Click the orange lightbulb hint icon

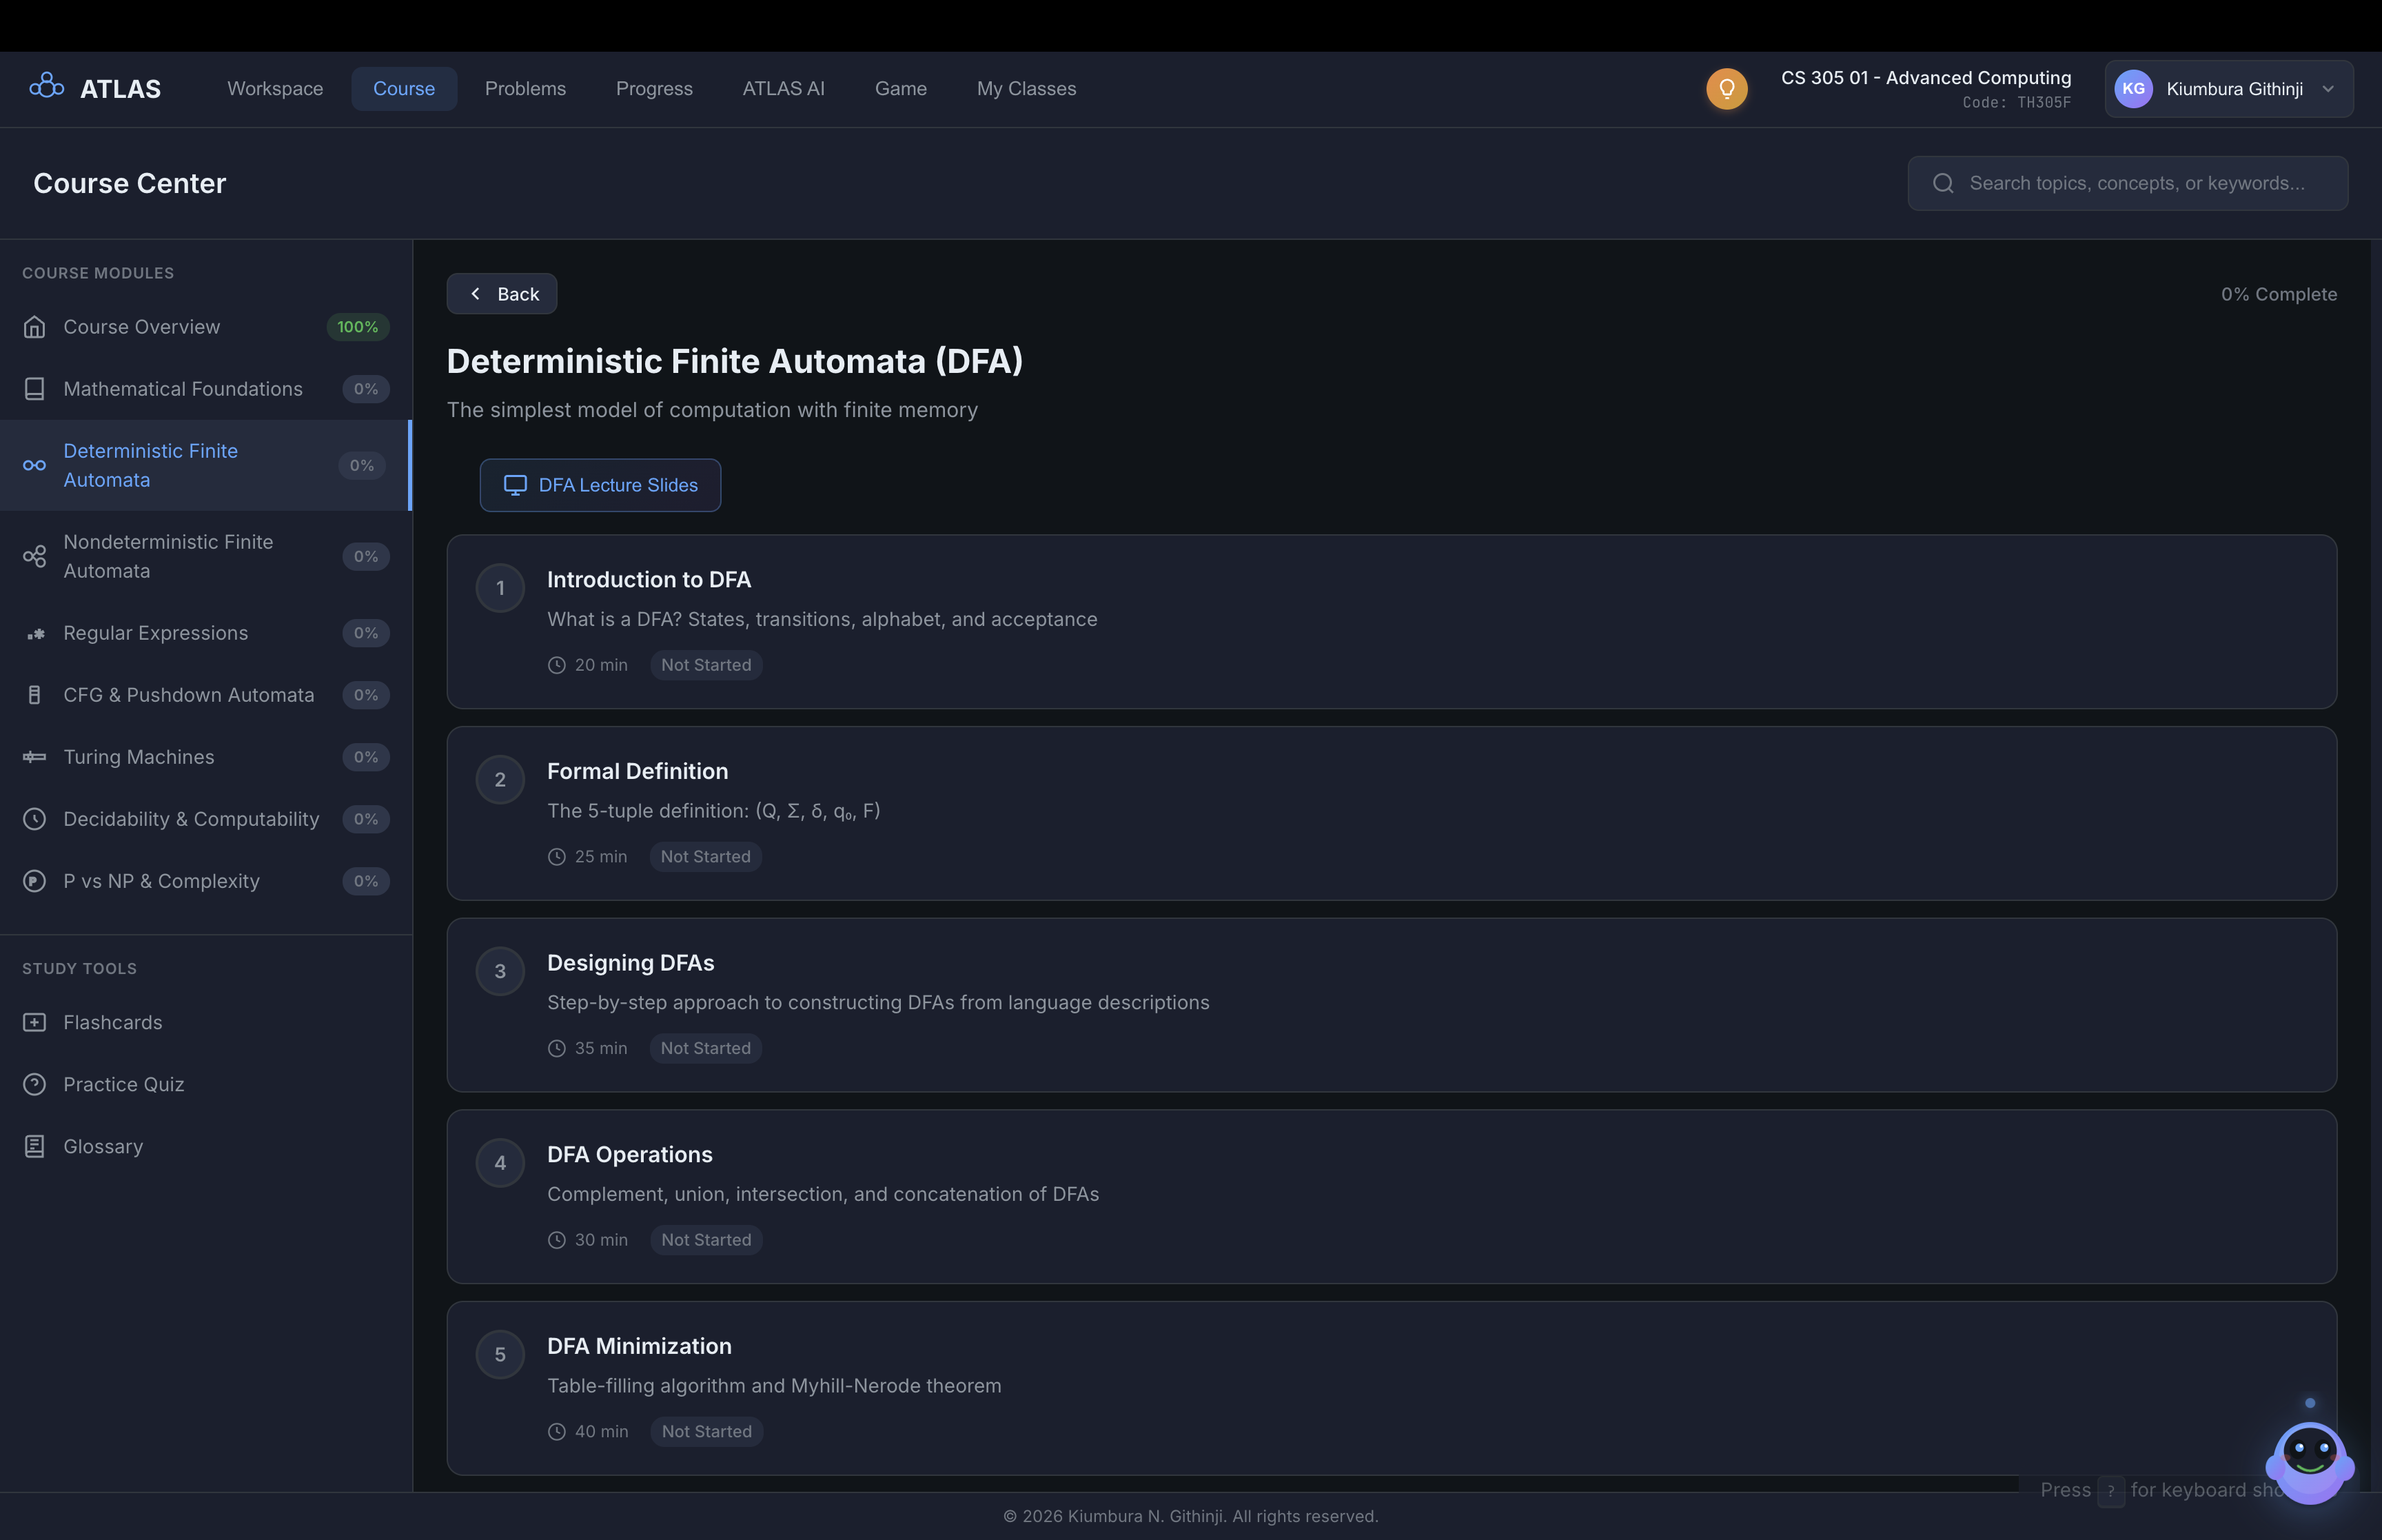pyautogui.click(x=1727, y=89)
